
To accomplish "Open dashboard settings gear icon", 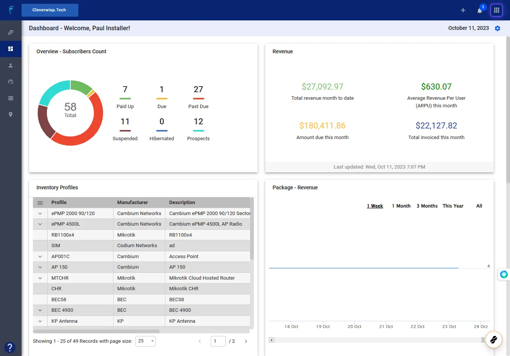I will [498, 28].
